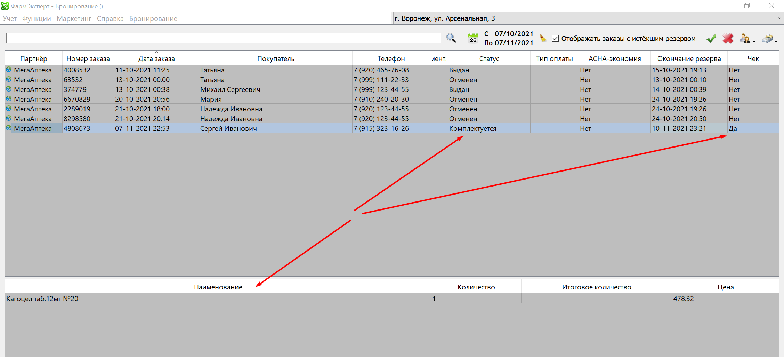Click the Цена column header
The width and height of the screenshot is (784, 357).
click(x=726, y=287)
